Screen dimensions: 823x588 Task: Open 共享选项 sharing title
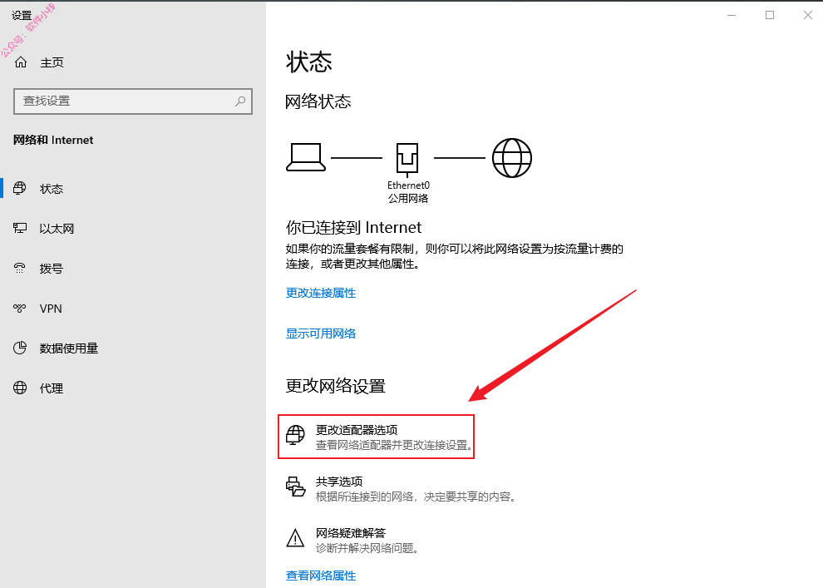point(339,482)
